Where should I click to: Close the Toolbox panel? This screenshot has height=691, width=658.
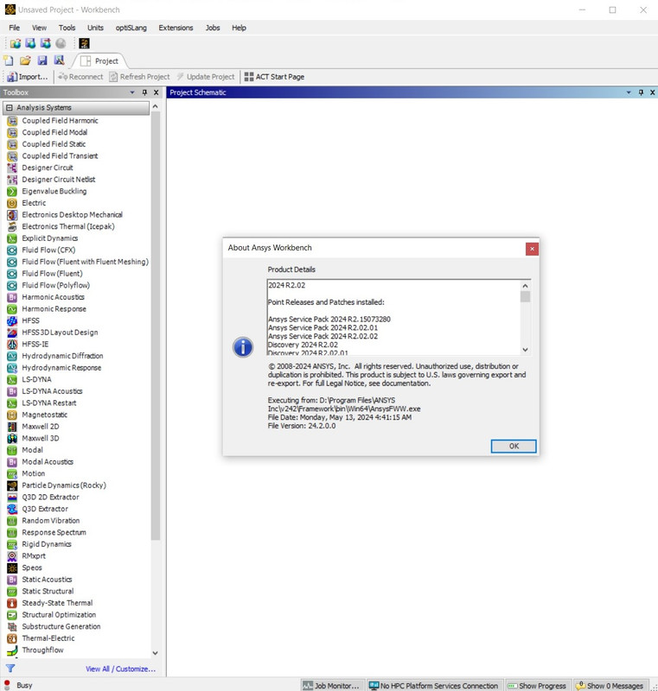157,92
